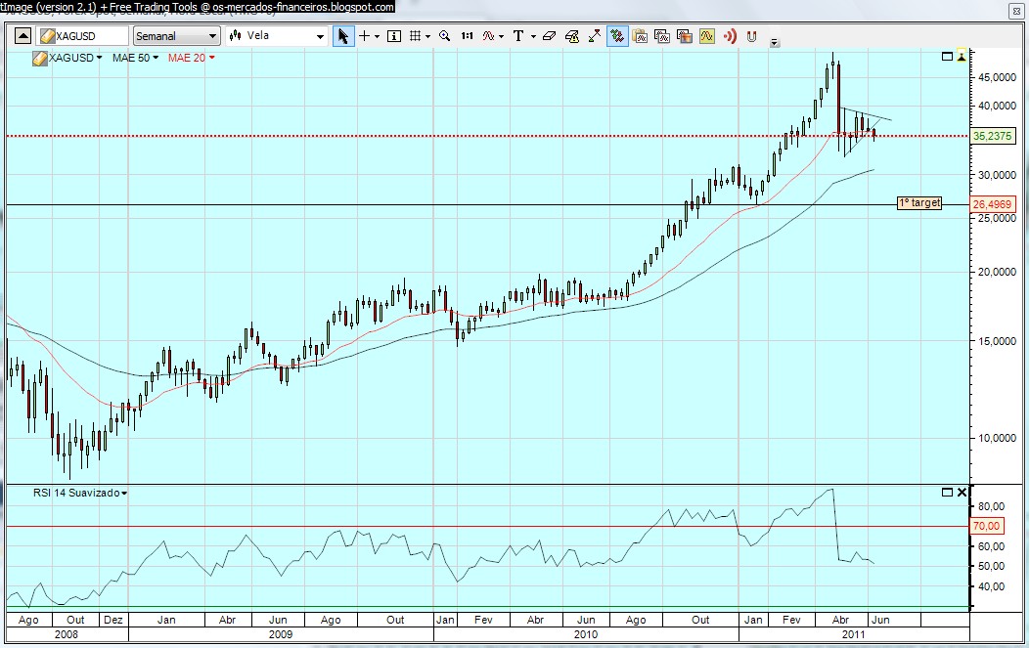Click the 45,0000 price axis label
The height and width of the screenshot is (648, 1030).
(997, 77)
